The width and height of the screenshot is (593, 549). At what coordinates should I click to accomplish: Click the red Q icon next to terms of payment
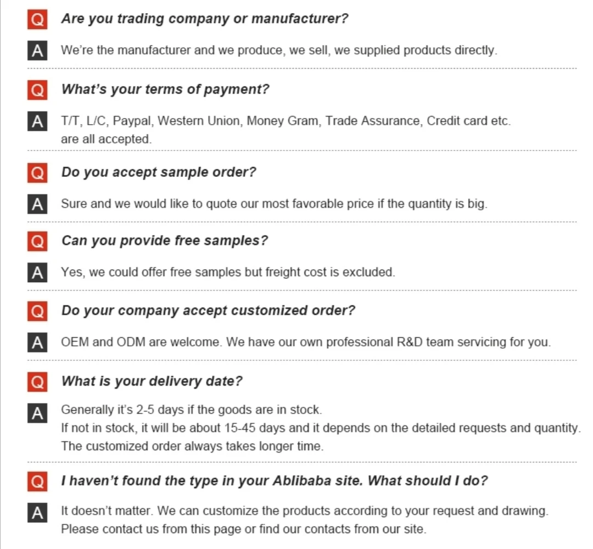point(37,90)
